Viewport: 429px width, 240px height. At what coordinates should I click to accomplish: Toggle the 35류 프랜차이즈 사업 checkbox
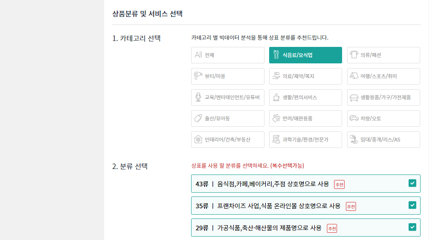pos(412,205)
